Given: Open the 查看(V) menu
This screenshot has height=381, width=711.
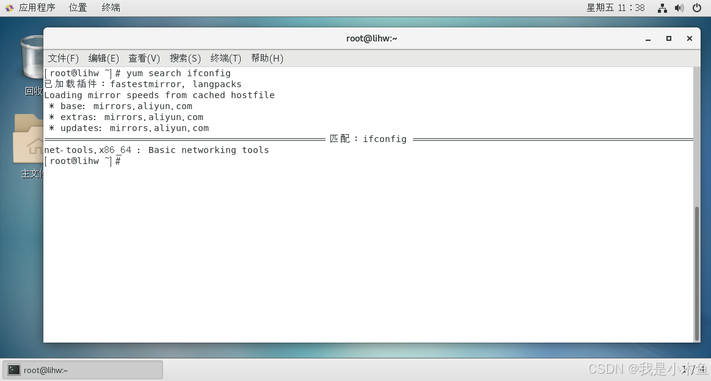Looking at the screenshot, I should 144,59.
